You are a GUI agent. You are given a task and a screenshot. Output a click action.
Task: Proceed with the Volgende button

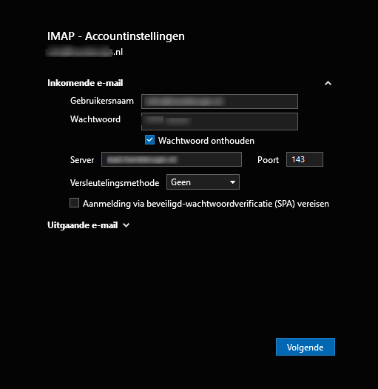(x=306, y=347)
